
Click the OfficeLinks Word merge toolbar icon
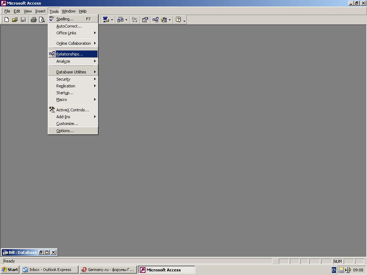tap(106, 20)
